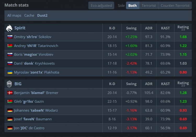The height and width of the screenshot is (137, 196).
Task: Click the Belarus flag next to gr1ks
Action: (10, 101)
